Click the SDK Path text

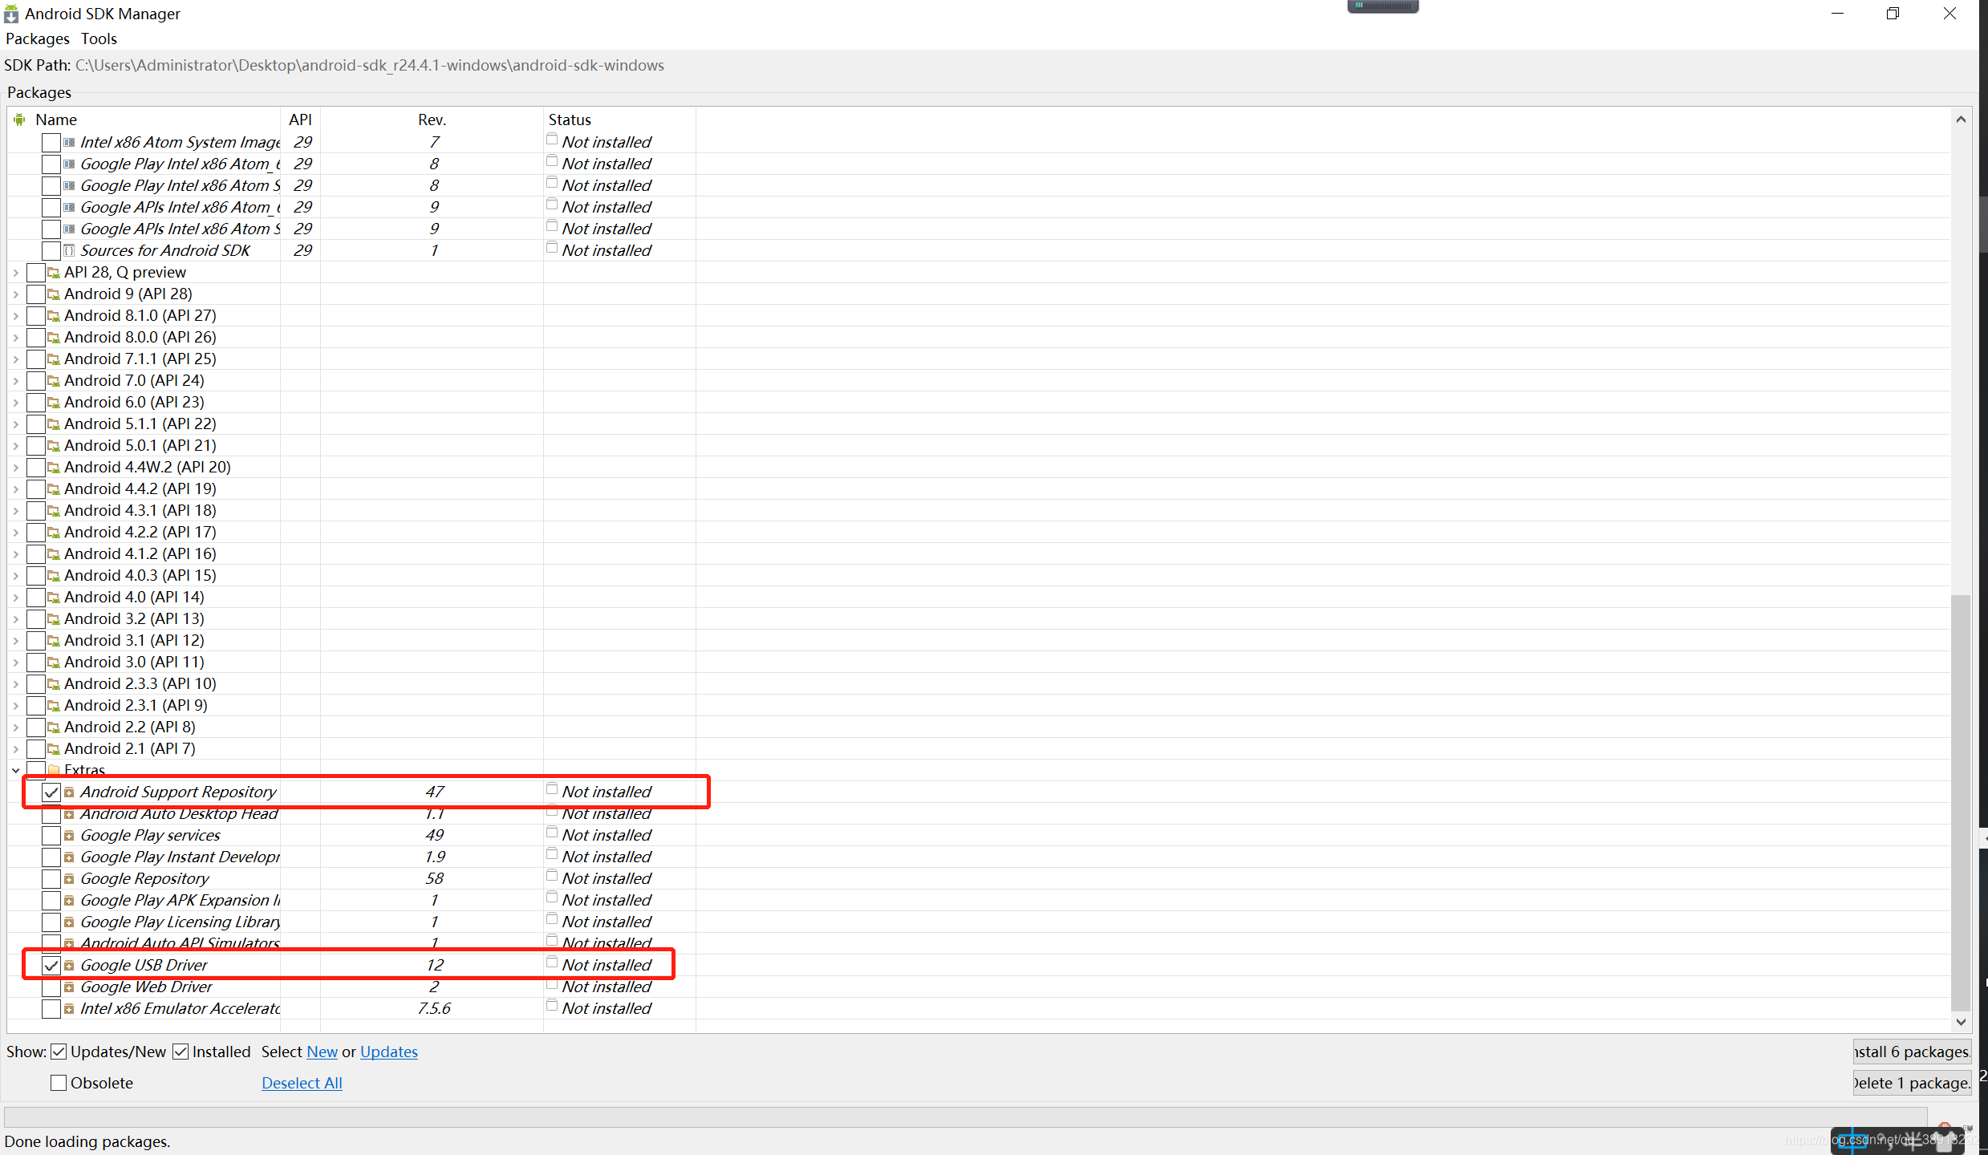click(370, 66)
